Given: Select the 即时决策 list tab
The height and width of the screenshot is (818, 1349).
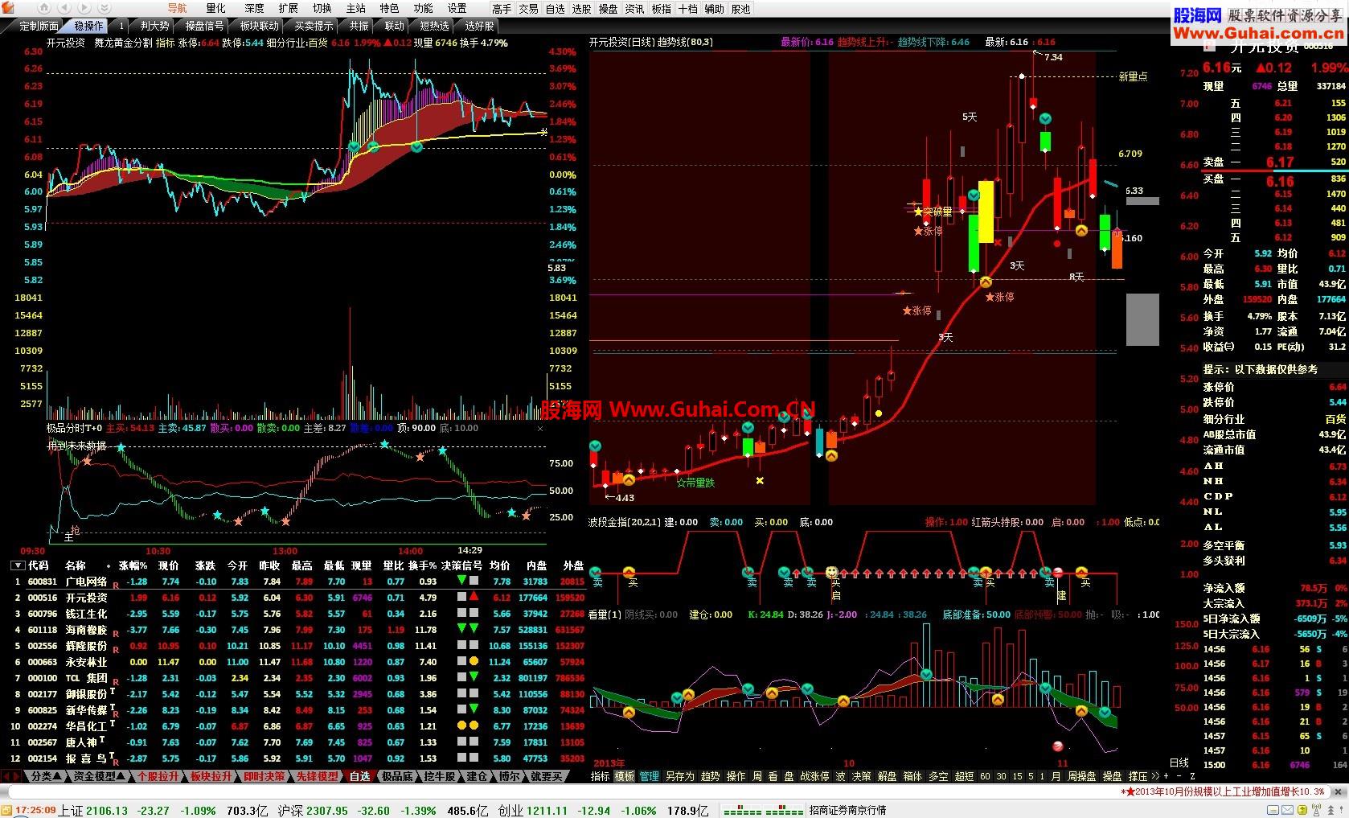Looking at the screenshot, I should (x=264, y=776).
